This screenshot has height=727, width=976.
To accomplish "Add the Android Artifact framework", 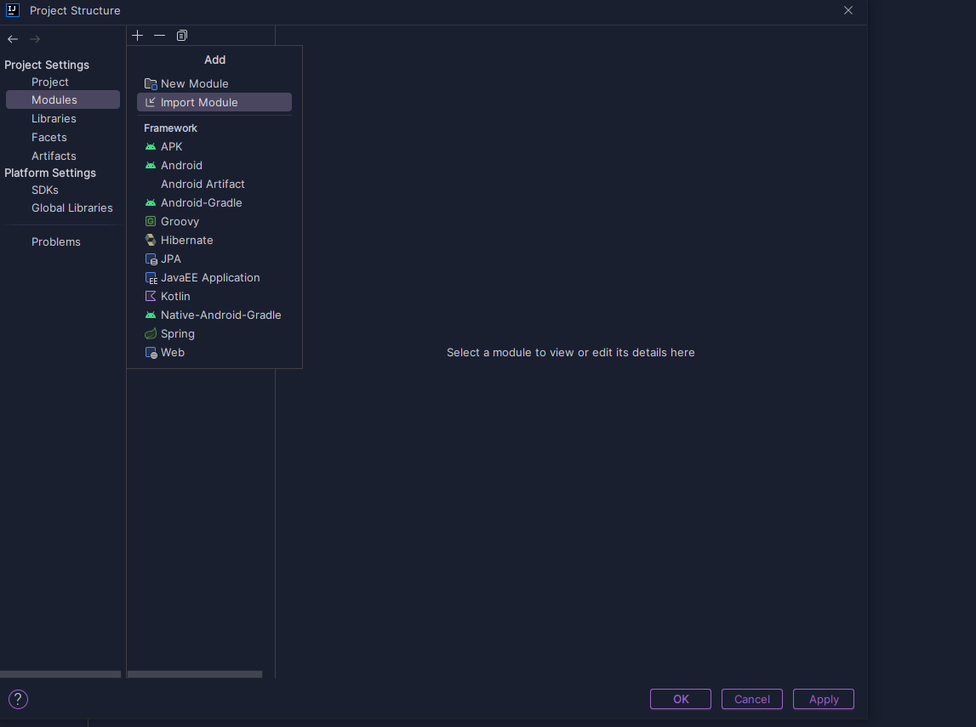I will click(214, 184).
